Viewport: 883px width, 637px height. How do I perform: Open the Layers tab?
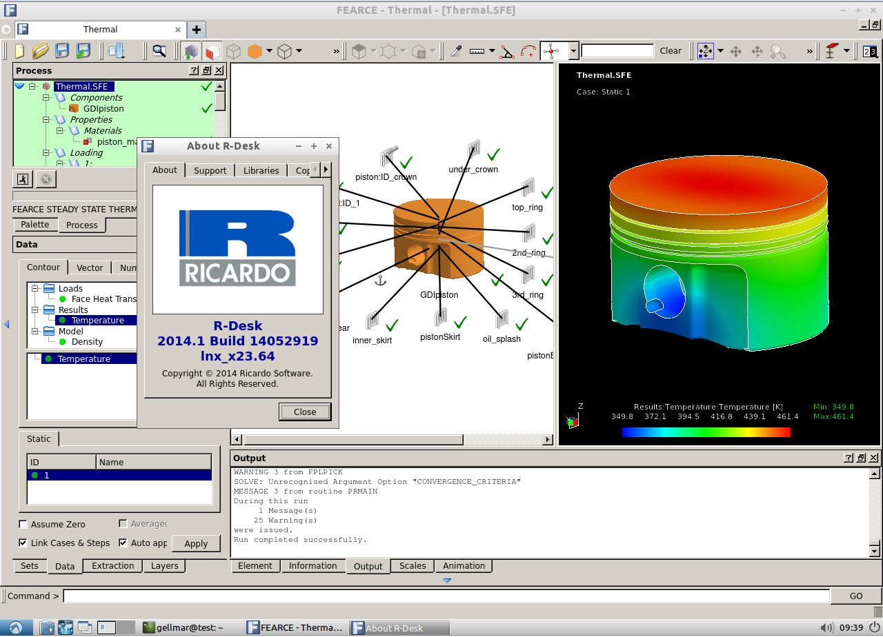pos(165,565)
